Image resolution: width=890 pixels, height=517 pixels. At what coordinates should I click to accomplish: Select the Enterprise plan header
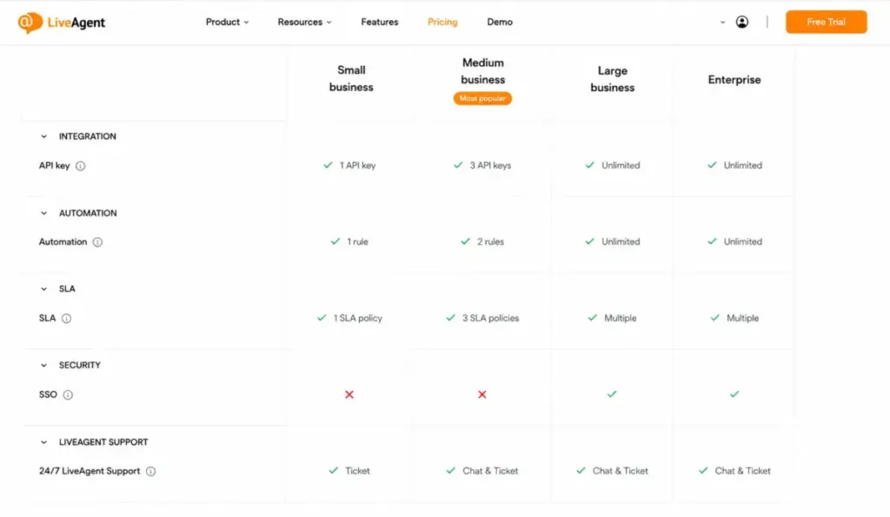click(734, 80)
